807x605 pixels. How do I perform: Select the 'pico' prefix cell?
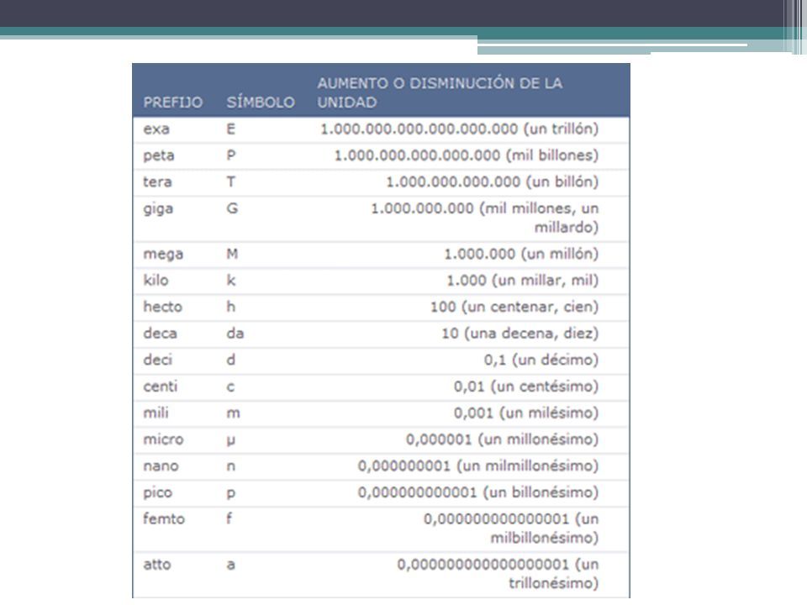(x=157, y=493)
